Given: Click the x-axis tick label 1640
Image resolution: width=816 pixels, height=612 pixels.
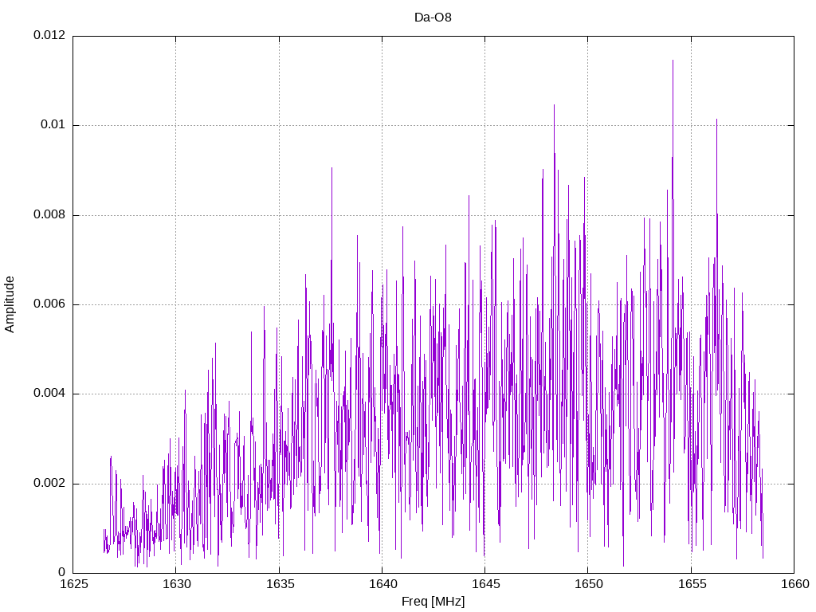Looking at the screenshot, I should (382, 584).
